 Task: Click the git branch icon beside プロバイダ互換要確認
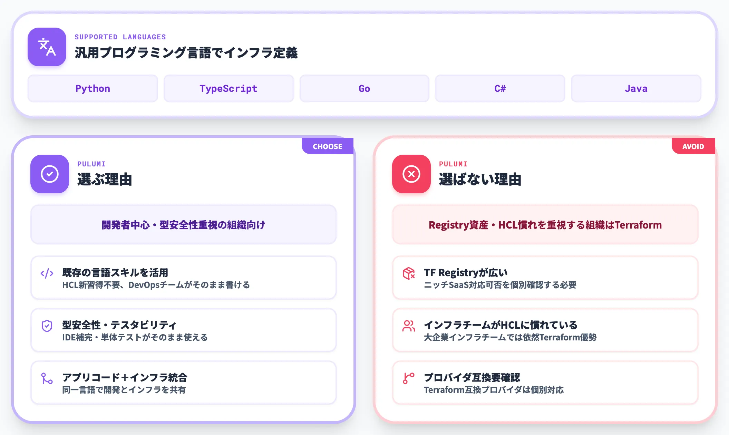point(409,378)
